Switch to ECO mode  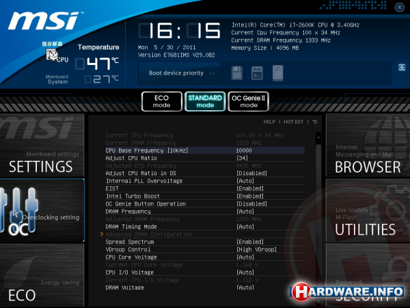click(161, 101)
